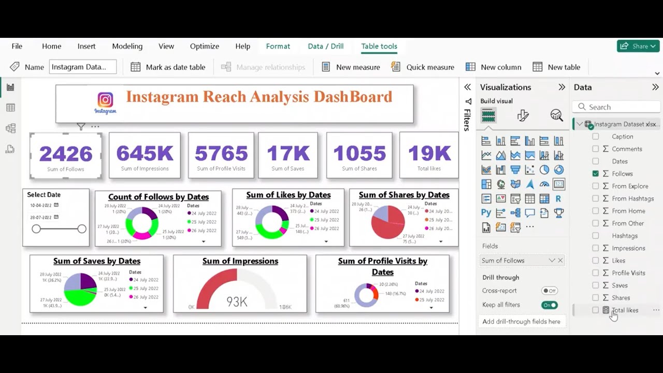Turn on the Cross-report toggle
The image size is (663, 373).
549,291
